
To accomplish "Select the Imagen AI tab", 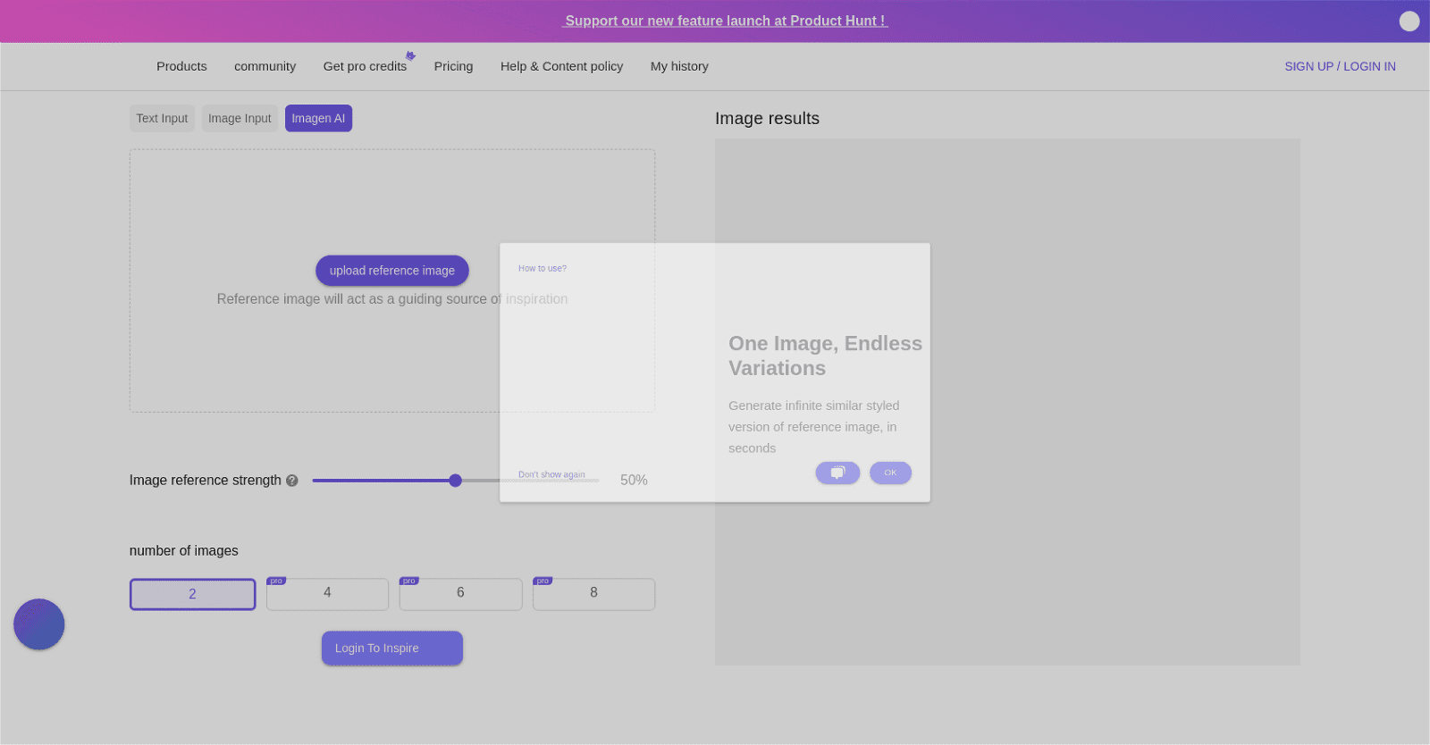I will (318, 119).
